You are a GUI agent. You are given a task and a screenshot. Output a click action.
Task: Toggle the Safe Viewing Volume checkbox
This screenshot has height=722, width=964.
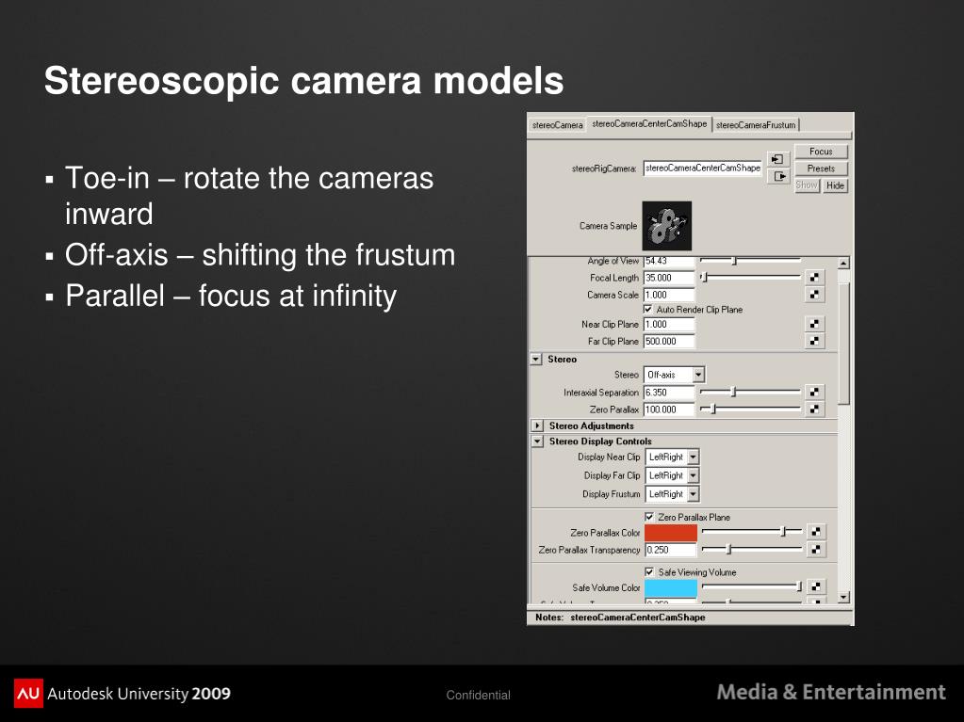tap(649, 571)
